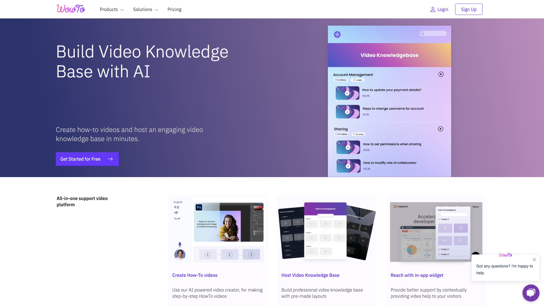Click the Login person icon

pos(432,9)
